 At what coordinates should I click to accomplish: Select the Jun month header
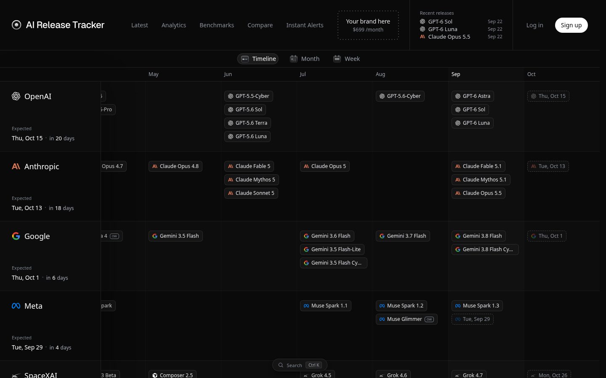[x=228, y=74]
